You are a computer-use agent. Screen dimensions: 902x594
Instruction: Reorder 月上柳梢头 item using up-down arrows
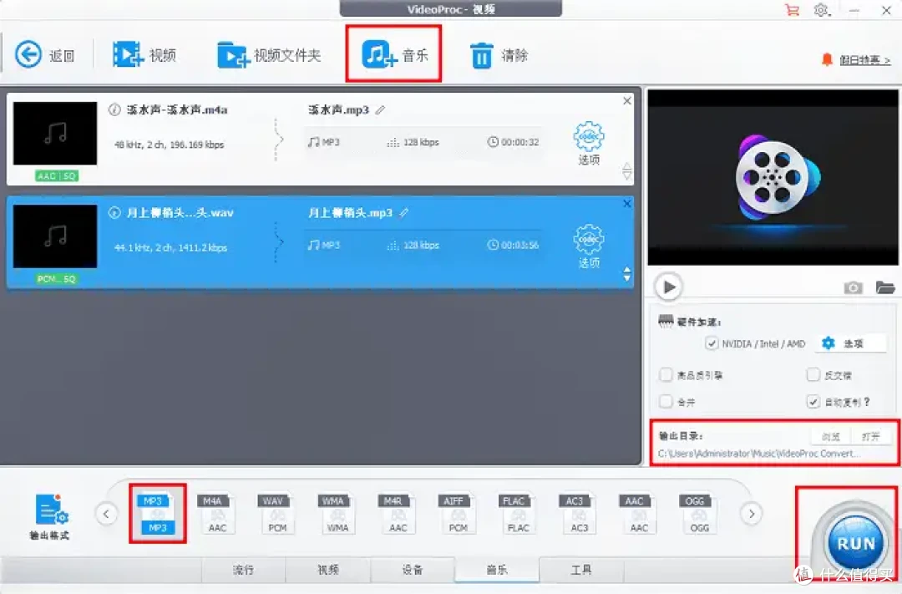click(627, 274)
